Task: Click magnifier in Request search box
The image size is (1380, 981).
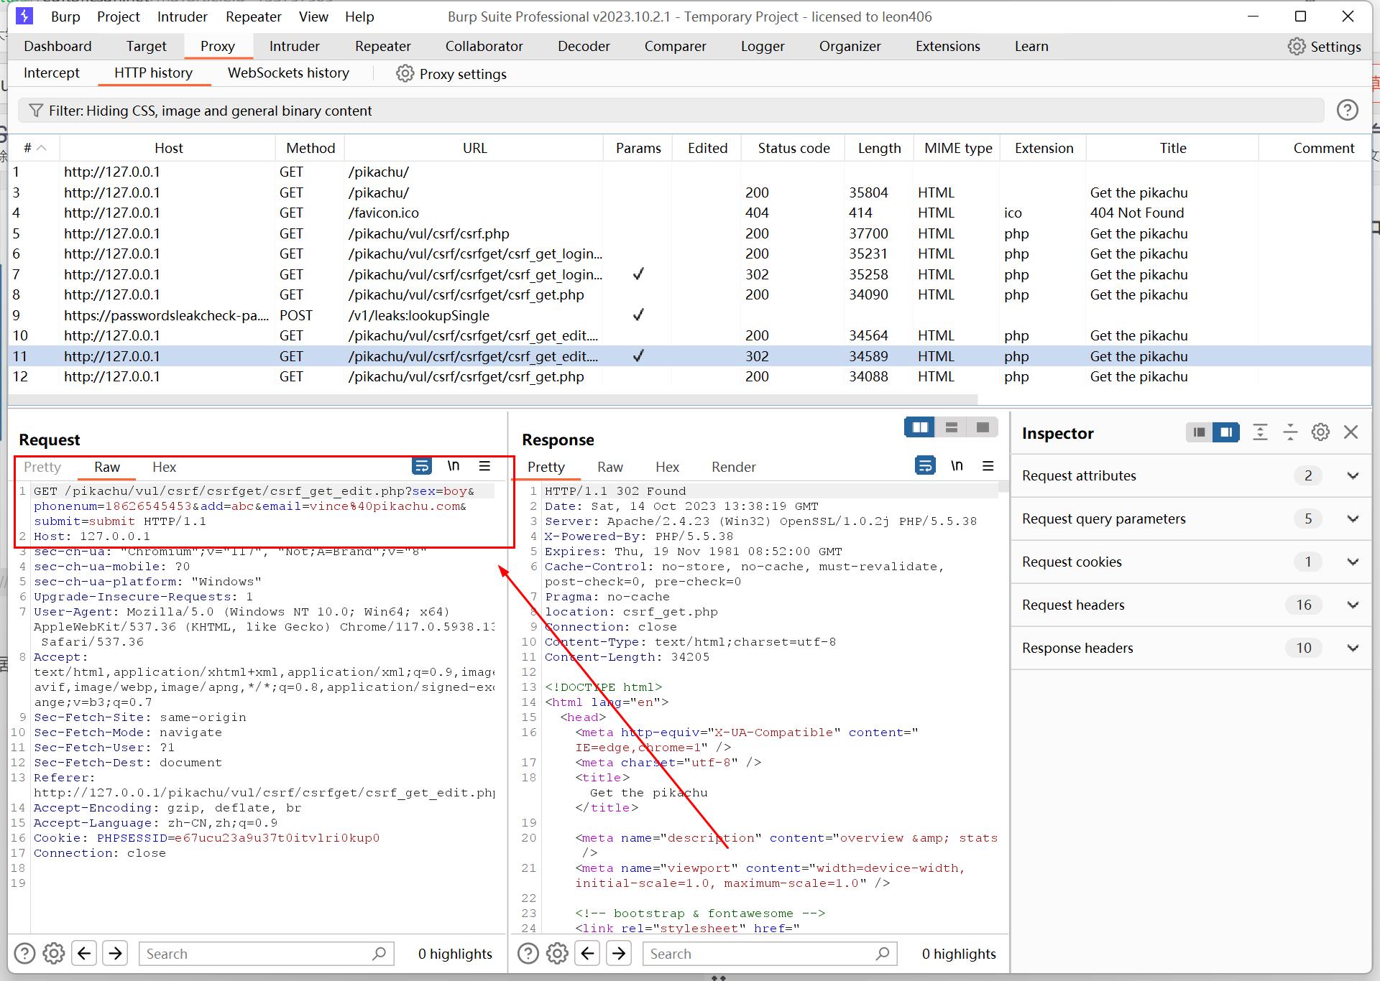Action: (x=379, y=954)
